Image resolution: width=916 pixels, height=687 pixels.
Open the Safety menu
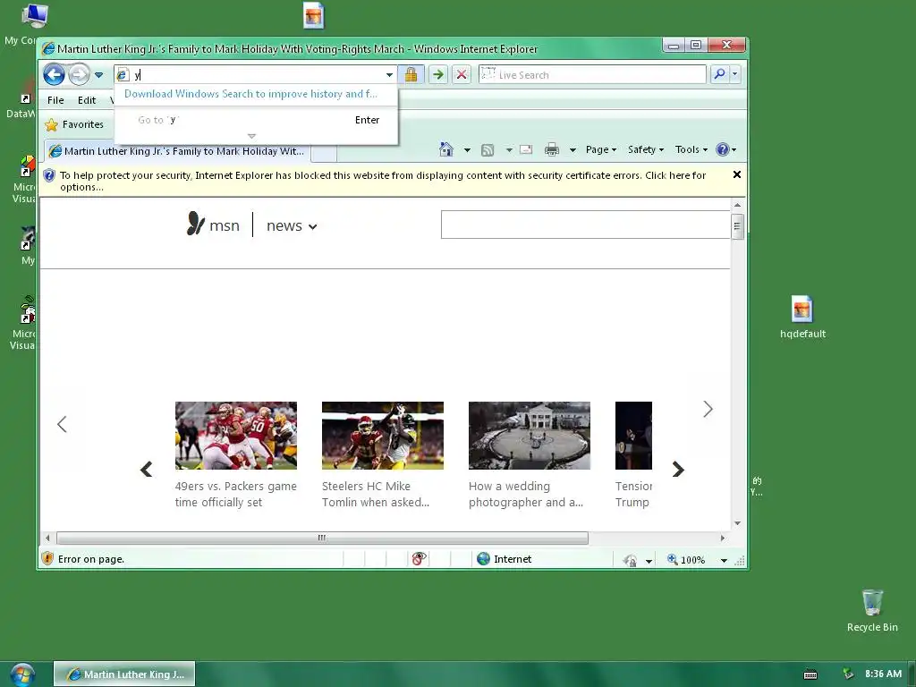[646, 149]
